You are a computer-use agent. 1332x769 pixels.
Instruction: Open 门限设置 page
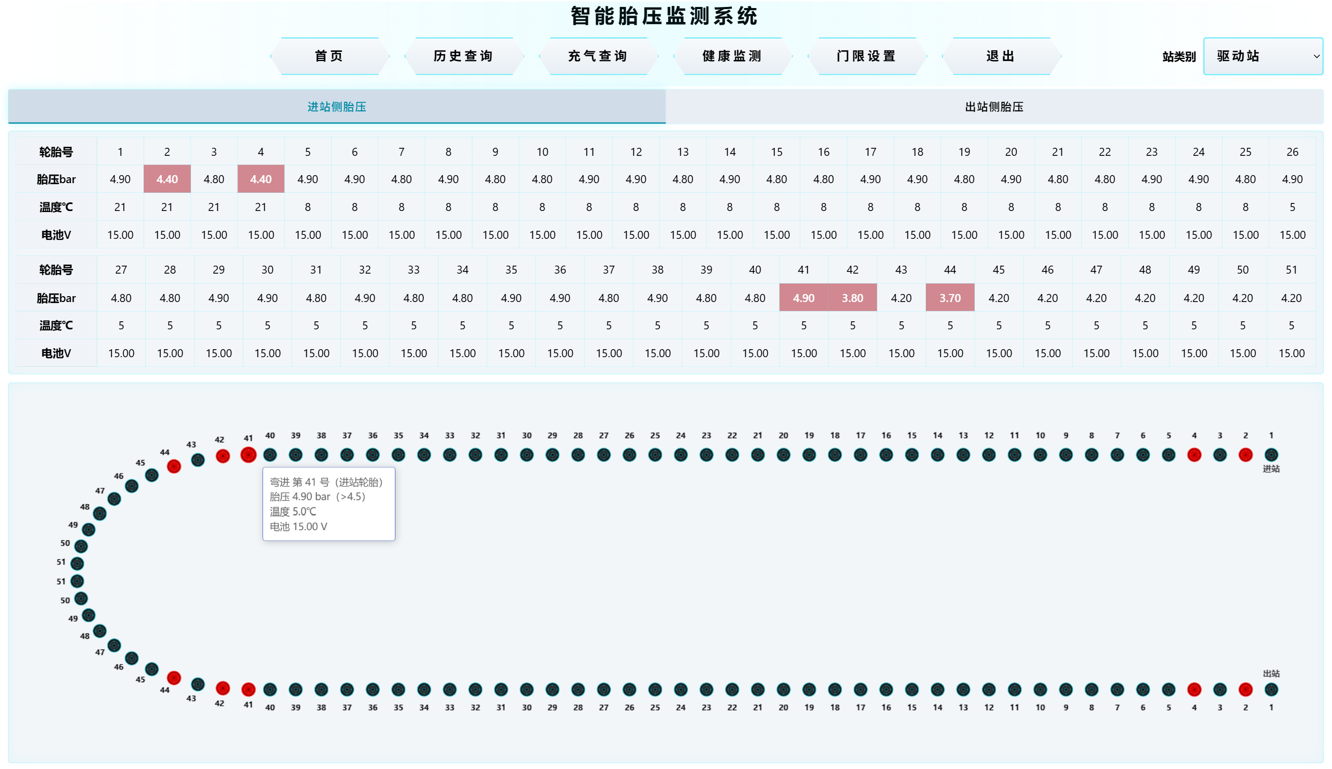(x=867, y=56)
